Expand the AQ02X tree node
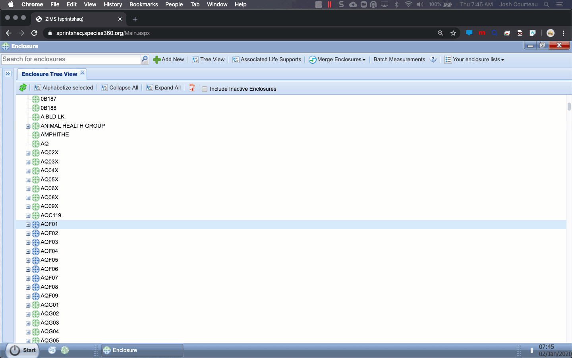This screenshot has width=572, height=358. 28,153
